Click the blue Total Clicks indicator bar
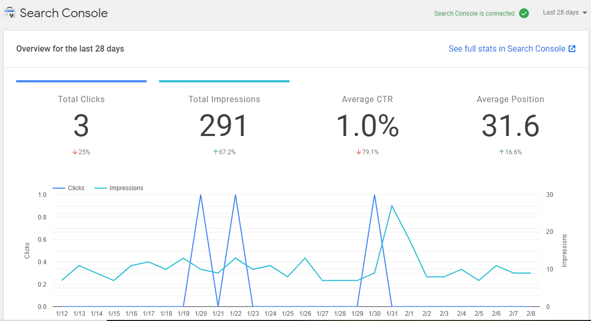Screen dimensions: 591x321 coord(81,81)
